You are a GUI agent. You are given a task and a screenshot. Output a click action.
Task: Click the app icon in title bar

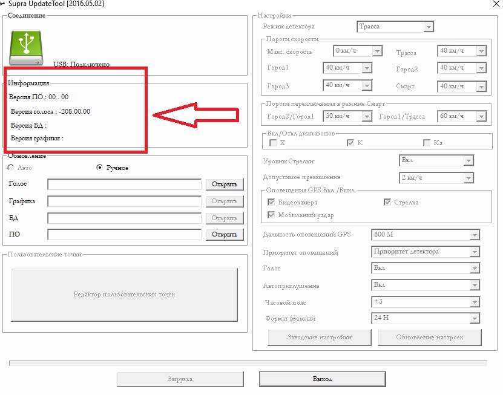coord(3,4)
